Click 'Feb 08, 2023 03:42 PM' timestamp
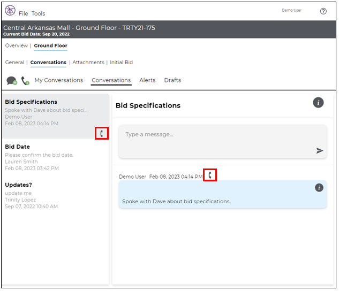The height and width of the screenshot is (291, 339). pyautogui.click(x=32, y=169)
